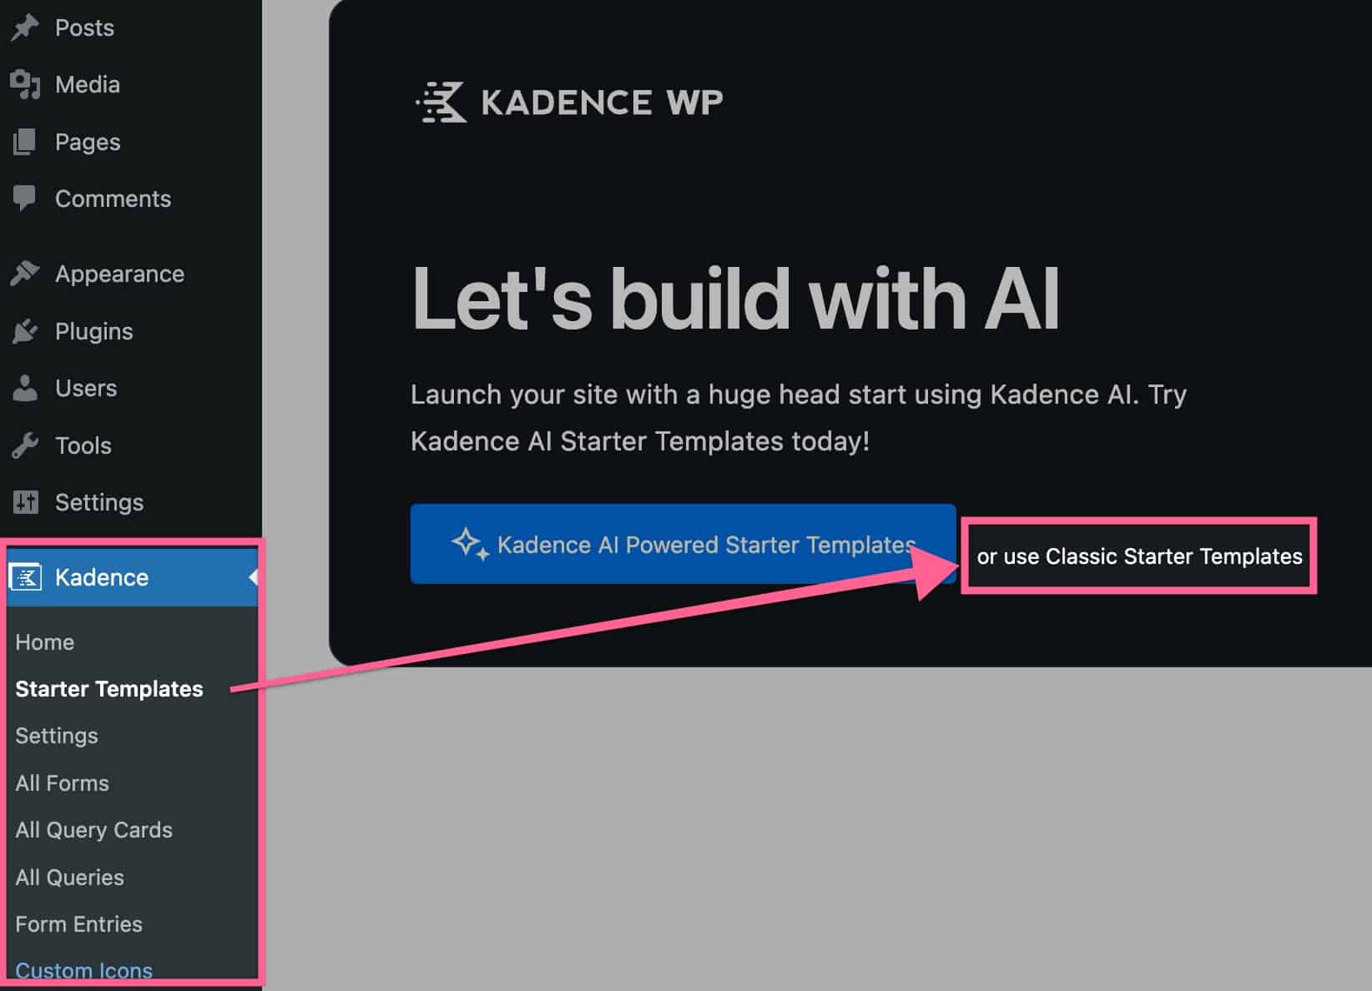
Task: Click Kadence AI Powered Starter Templates
Action: click(x=683, y=544)
